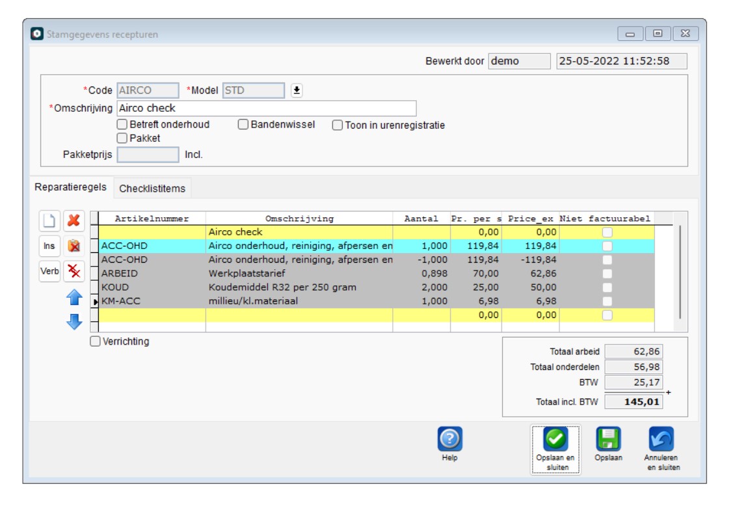
Task: Click the red strikethrough cross beside Verb
Action: point(73,271)
